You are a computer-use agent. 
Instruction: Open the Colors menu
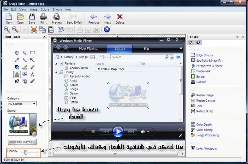[45, 9]
